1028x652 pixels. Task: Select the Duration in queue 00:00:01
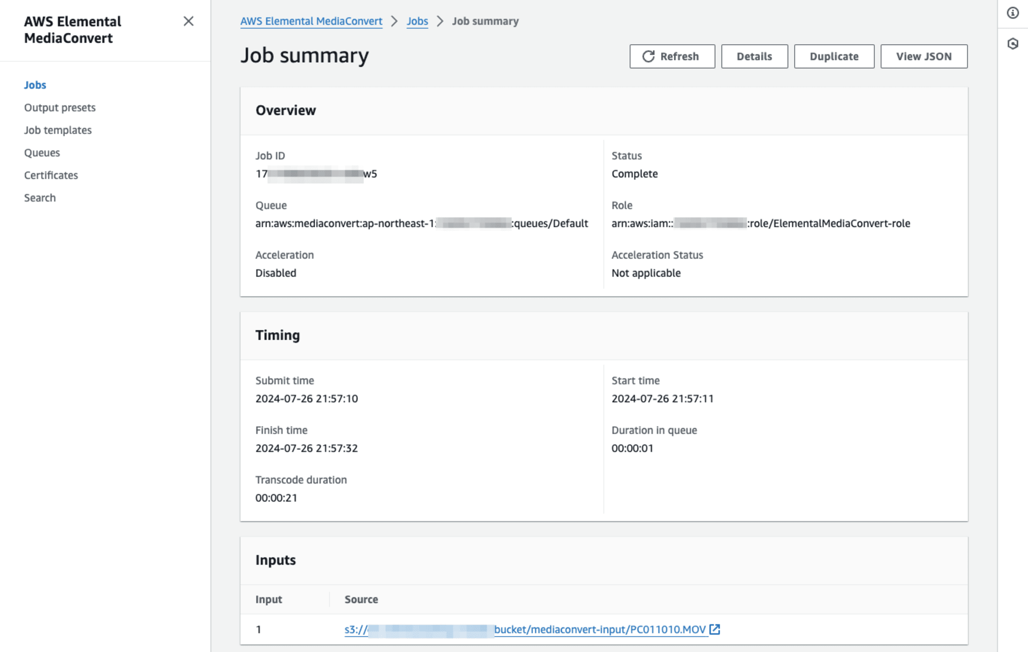click(632, 448)
